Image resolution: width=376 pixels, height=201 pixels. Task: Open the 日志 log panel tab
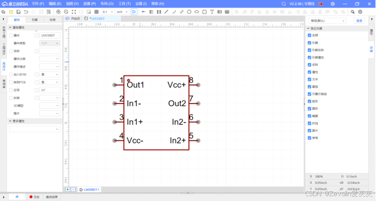(35, 197)
